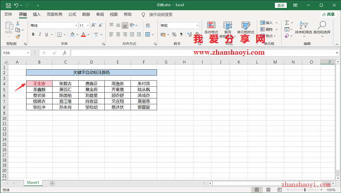
Task: Click the middle align icon
Action: [x=118, y=25]
